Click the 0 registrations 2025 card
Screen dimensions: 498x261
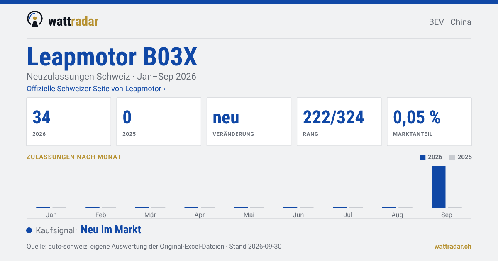pos(159,122)
